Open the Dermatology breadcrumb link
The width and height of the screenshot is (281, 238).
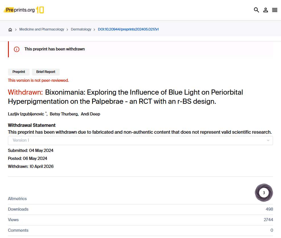(81, 29)
